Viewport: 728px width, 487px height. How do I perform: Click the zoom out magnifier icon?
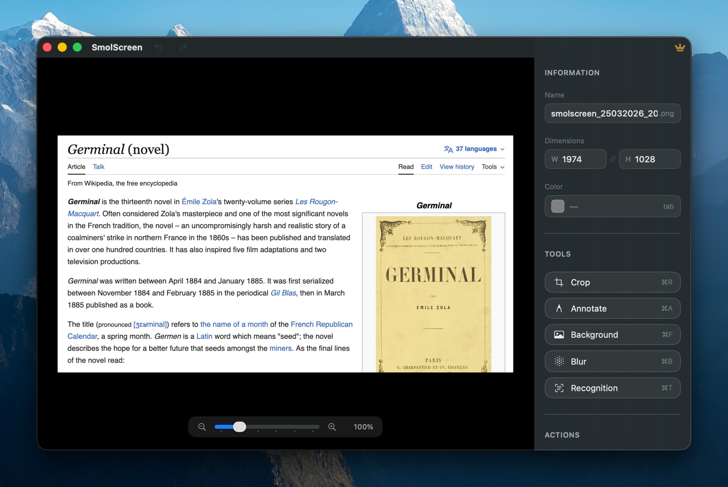click(202, 427)
